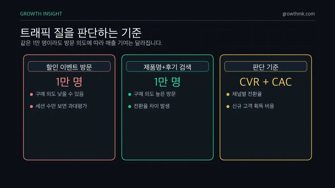Click the 할인 이벤트 방문 label pill
335x188 pixels.
(69, 67)
